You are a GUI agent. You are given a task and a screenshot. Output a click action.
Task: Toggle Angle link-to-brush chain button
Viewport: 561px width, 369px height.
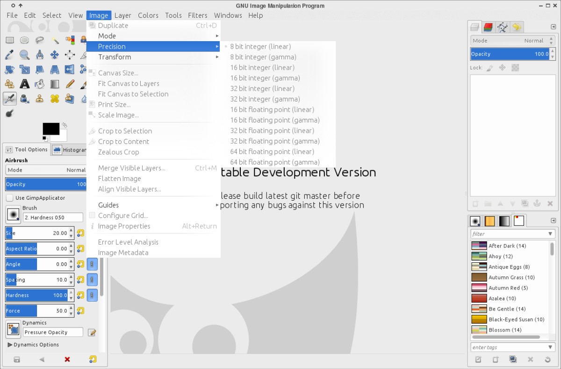point(92,264)
